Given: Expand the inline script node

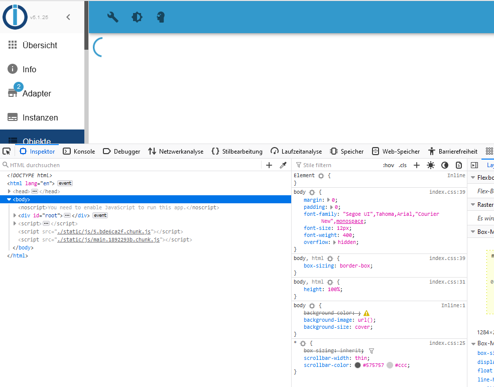Looking at the screenshot, I should 15,223.
